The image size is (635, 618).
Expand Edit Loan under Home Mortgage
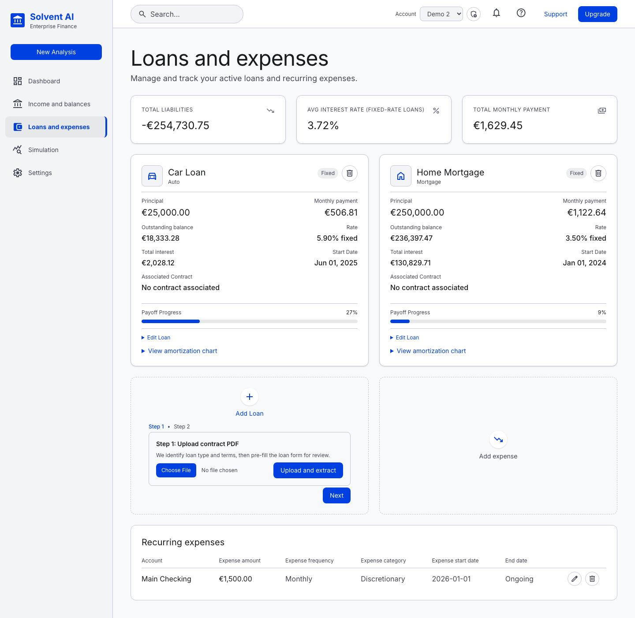405,338
